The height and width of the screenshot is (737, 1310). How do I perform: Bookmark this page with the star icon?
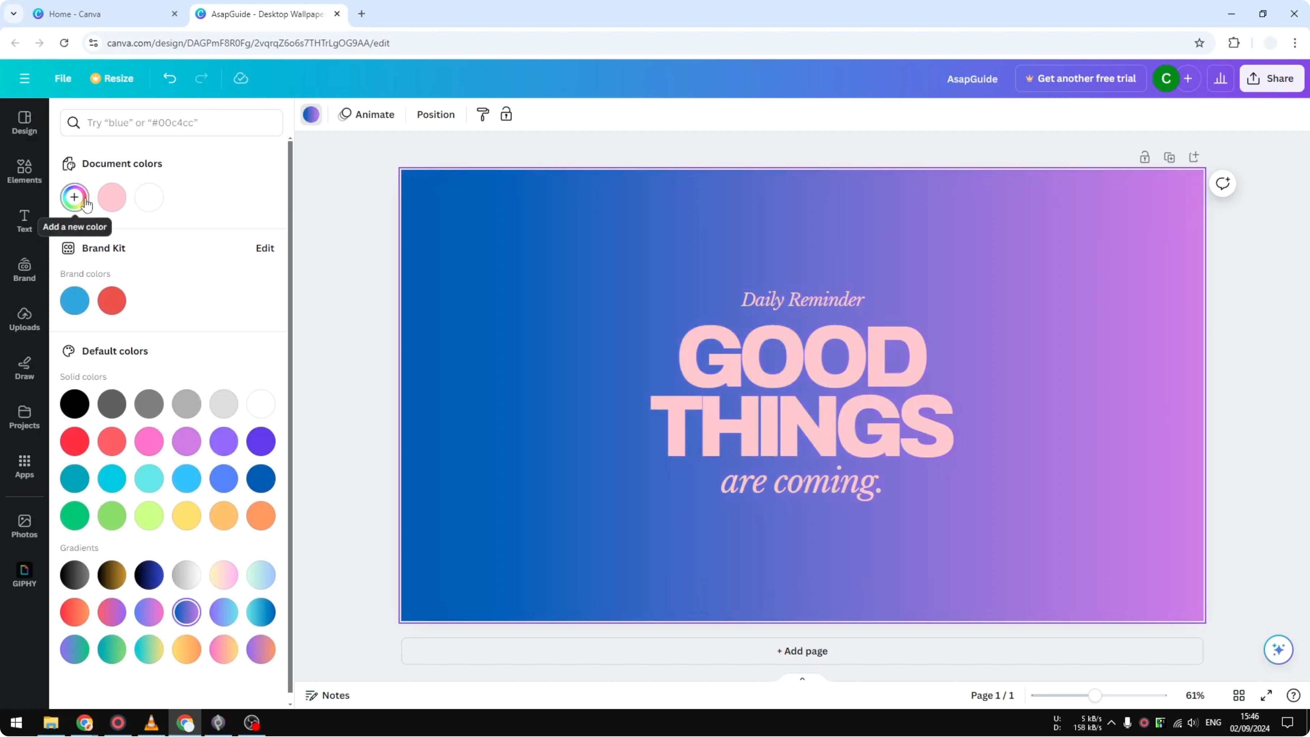[x=1199, y=43]
